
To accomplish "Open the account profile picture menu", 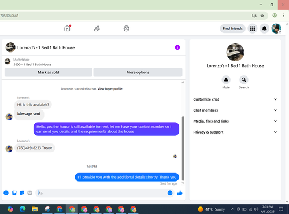I will pyautogui.click(x=276, y=28).
